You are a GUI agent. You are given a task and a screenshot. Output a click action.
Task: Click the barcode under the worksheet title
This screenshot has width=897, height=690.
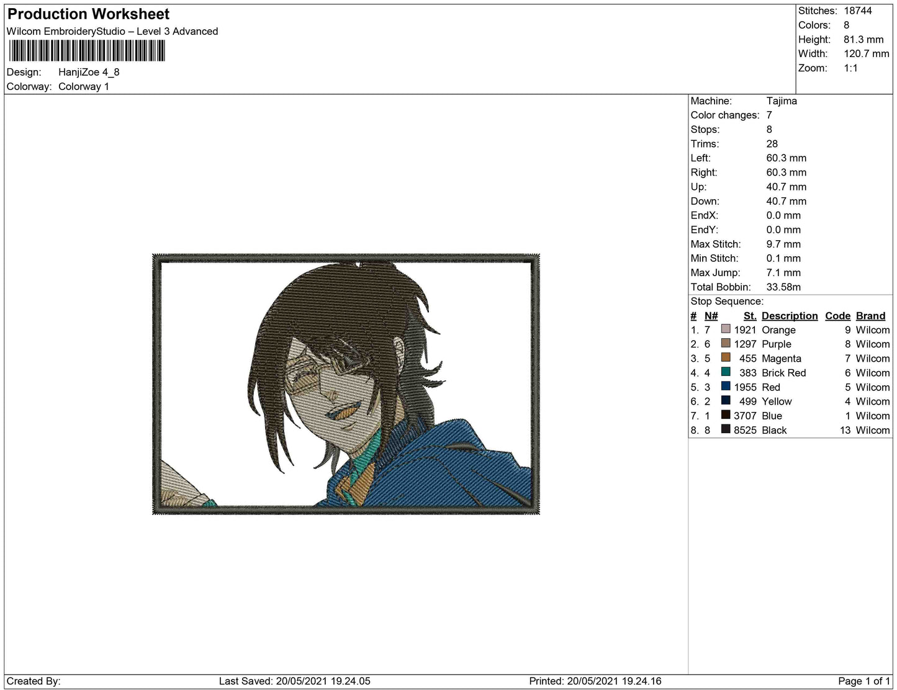coord(87,51)
